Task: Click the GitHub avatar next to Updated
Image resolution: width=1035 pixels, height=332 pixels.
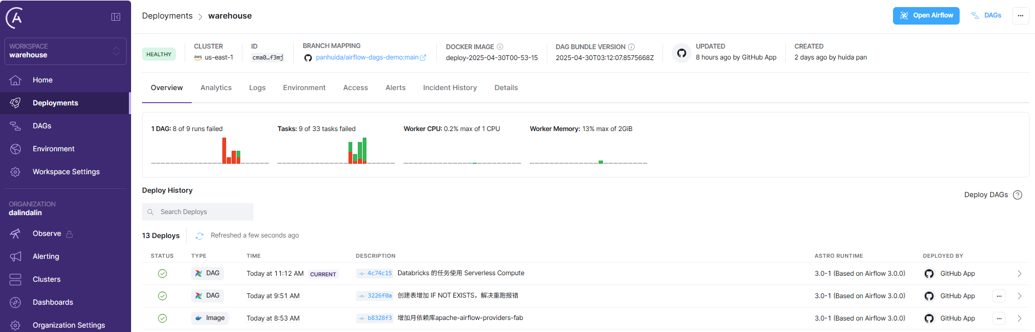Action: coord(681,53)
